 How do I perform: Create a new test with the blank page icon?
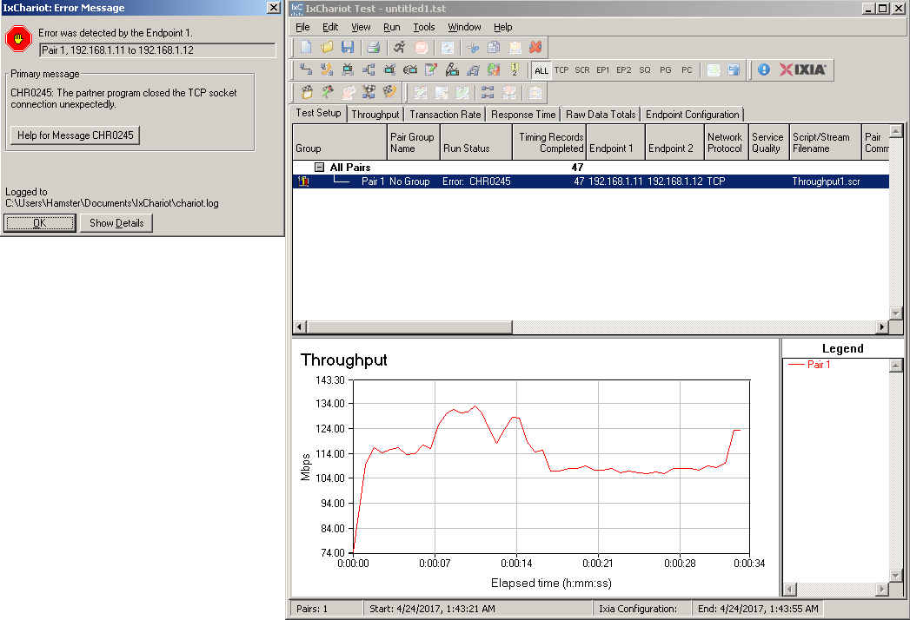pos(306,48)
